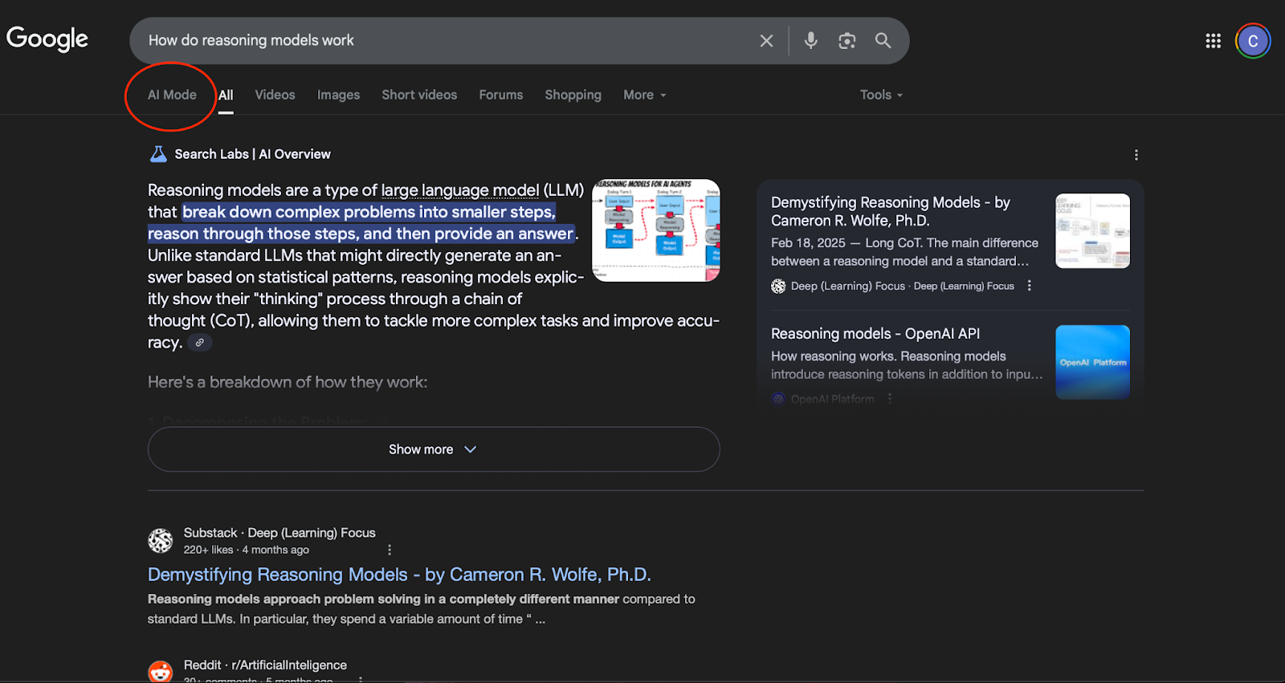This screenshot has height=683, width=1285.
Task: Click '220+ likes · 4 months ago' text
Action: [247, 550]
